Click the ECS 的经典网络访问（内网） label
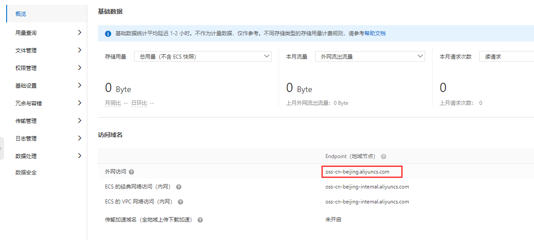534x240 pixels. pyautogui.click(x=138, y=187)
